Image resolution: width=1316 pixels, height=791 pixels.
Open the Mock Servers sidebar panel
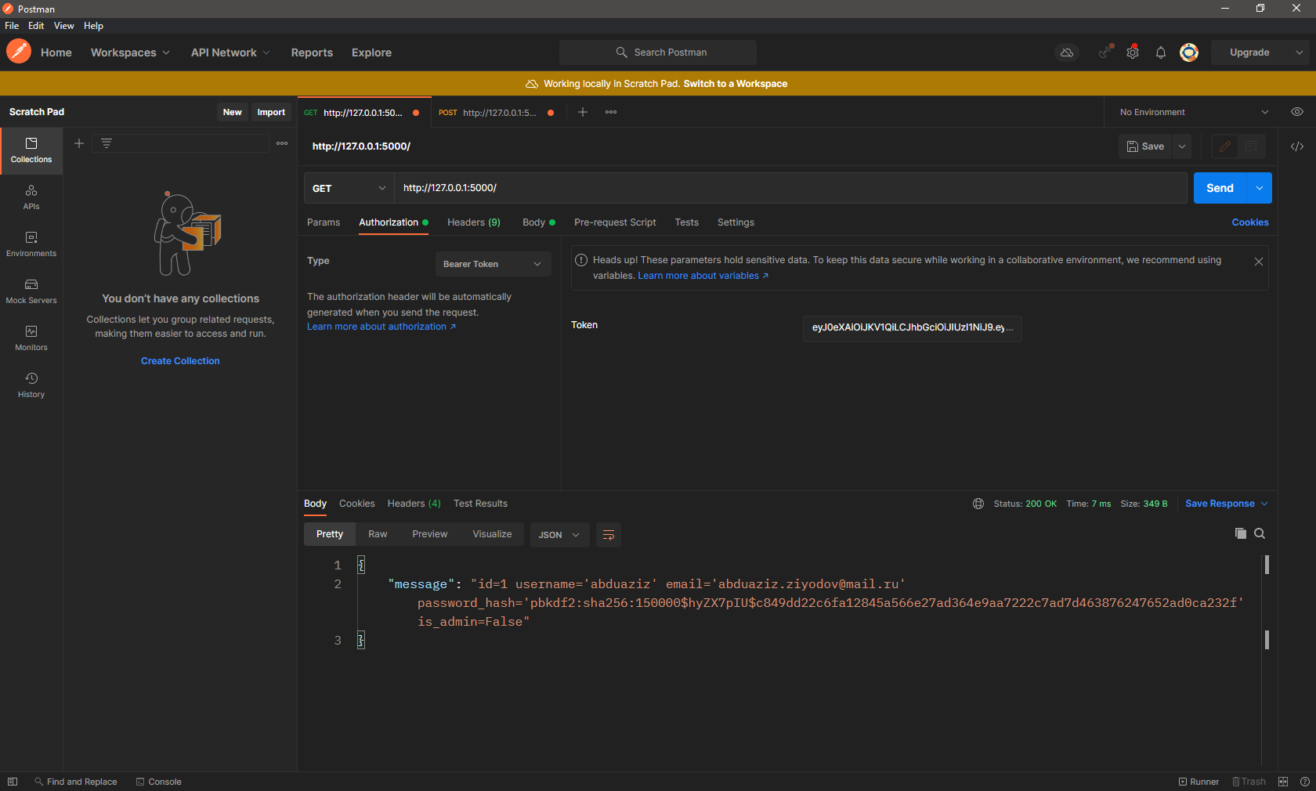(31, 291)
